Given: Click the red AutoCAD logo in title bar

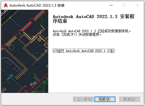Looking at the screenshot, I should coord(6,5).
